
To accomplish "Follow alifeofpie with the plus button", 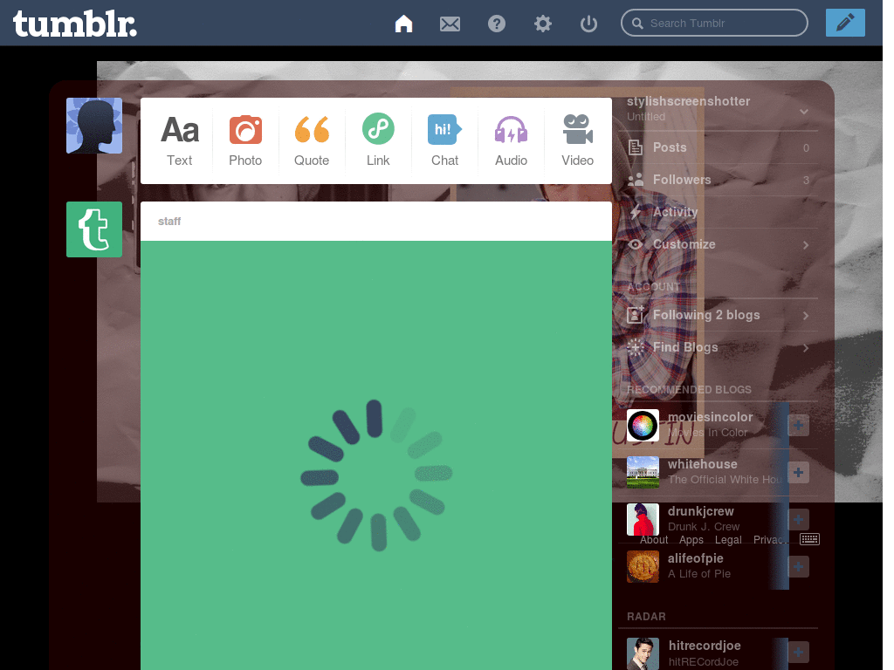I will point(798,567).
